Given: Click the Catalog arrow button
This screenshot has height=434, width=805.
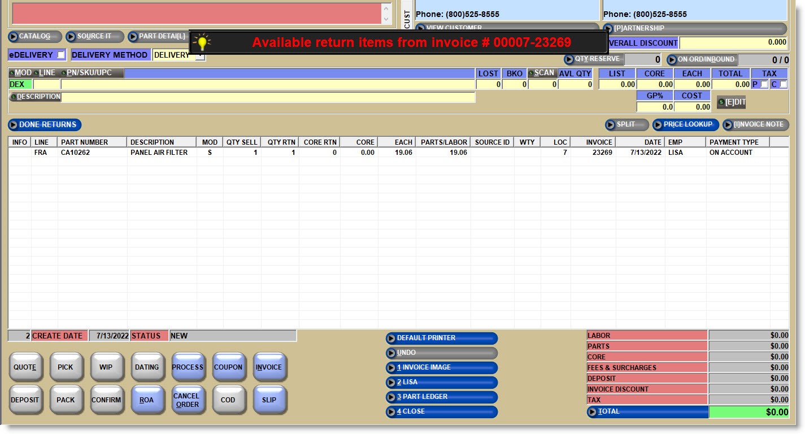Looking at the screenshot, I should [34, 37].
